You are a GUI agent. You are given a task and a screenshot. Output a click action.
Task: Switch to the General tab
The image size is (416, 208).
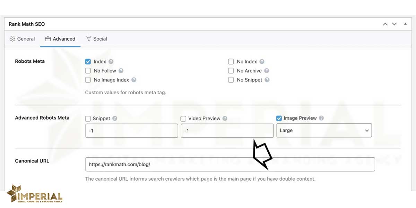point(22,39)
